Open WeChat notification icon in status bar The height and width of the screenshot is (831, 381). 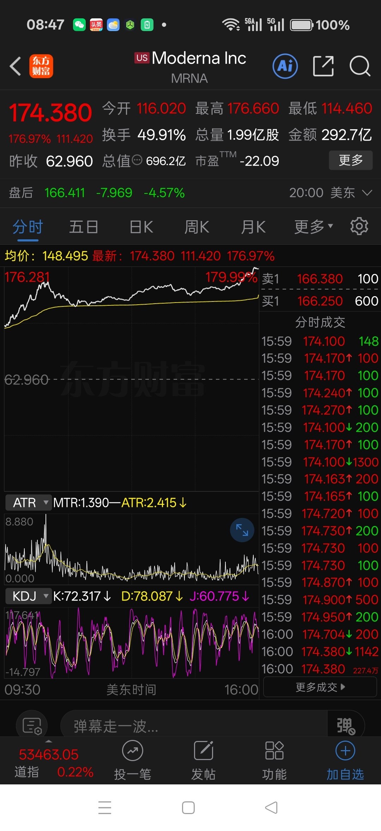[79, 25]
